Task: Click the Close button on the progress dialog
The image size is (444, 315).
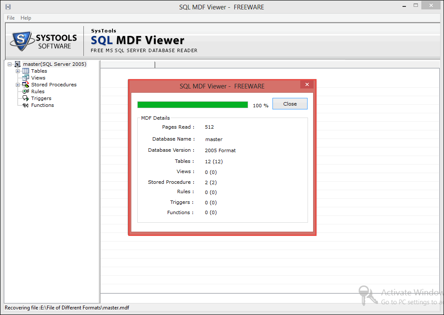Action: [290, 103]
